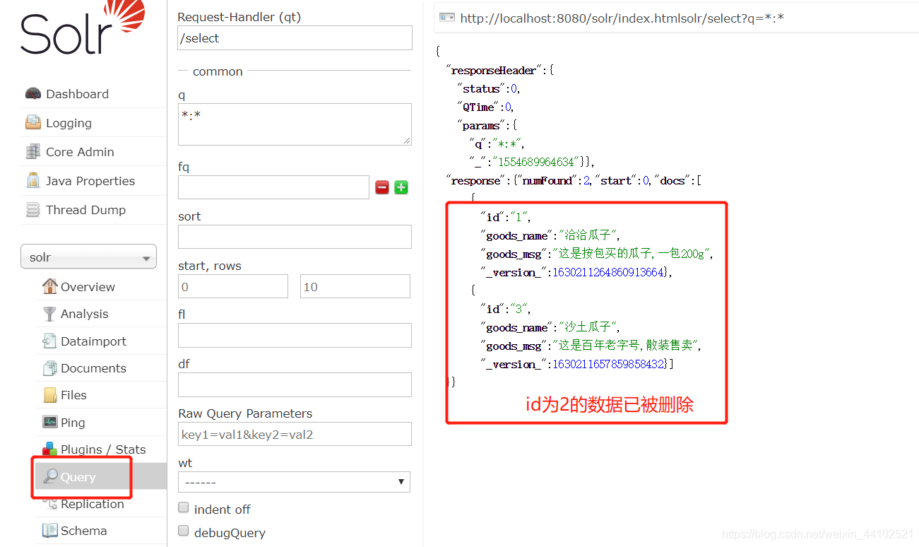Click the Schema book icon

click(50, 530)
